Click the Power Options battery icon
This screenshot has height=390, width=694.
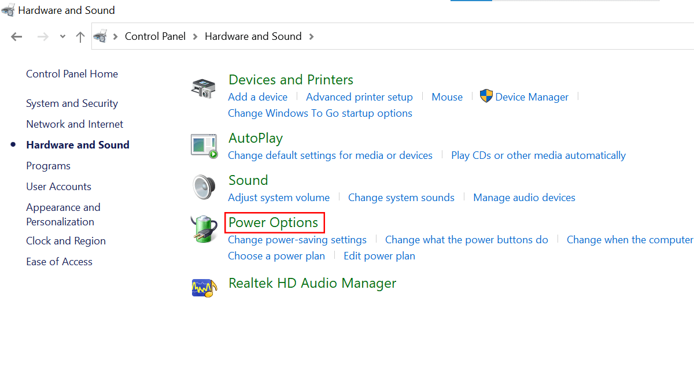(x=204, y=229)
